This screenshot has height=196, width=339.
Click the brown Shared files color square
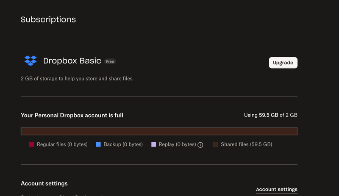point(215,145)
